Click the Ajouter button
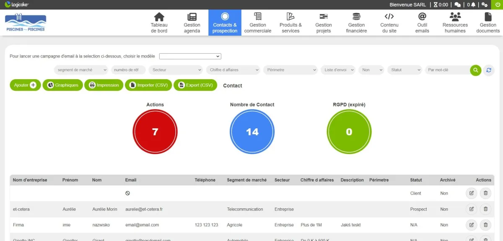Image resolution: width=503 pixels, height=241 pixels. click(x=25, y=85)
